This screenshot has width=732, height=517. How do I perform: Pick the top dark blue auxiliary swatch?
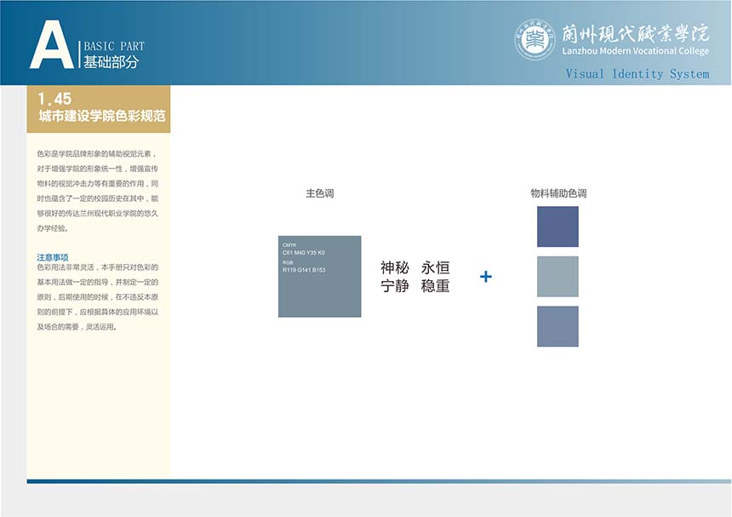click(558, 227)
